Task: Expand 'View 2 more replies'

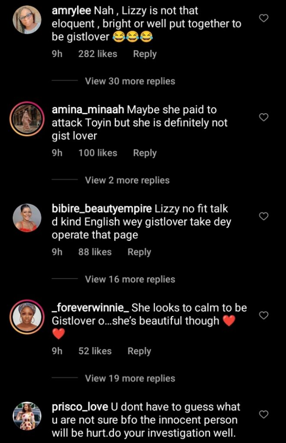Action: coord(127,180)
